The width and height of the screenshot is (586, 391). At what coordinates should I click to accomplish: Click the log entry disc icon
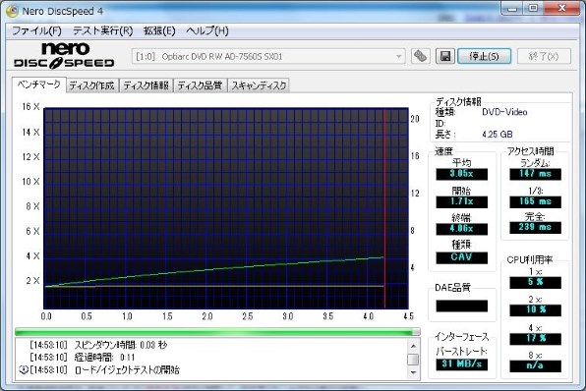pyautogui.click(x=24, y=369)
